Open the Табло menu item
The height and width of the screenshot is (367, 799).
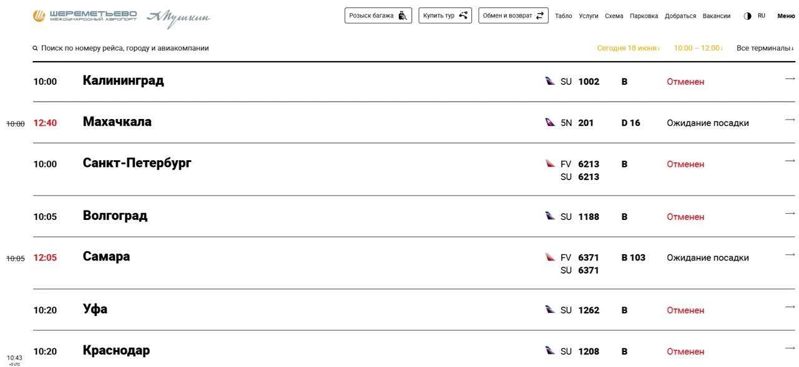point(564,16)
